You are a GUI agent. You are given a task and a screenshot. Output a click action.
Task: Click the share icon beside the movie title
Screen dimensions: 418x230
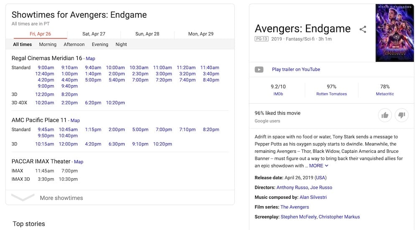coord(363,29)
